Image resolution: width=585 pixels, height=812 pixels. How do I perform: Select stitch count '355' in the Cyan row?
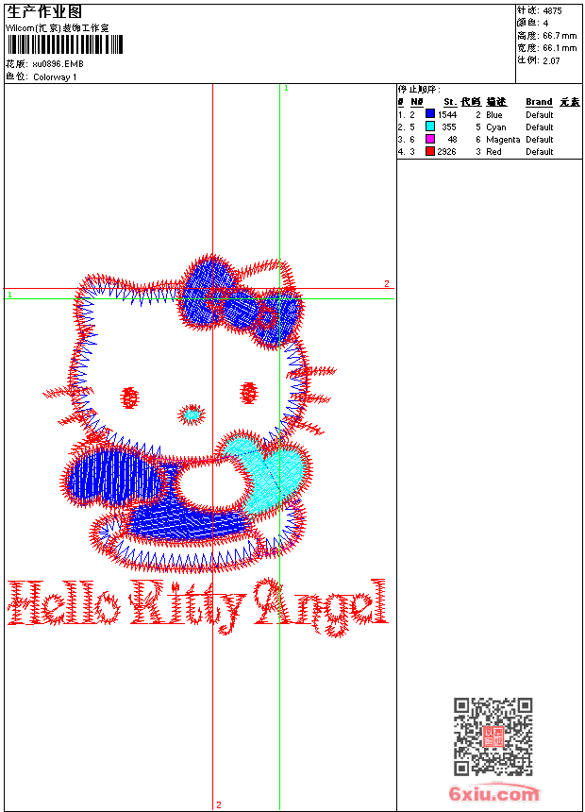(x=449, y=127)
